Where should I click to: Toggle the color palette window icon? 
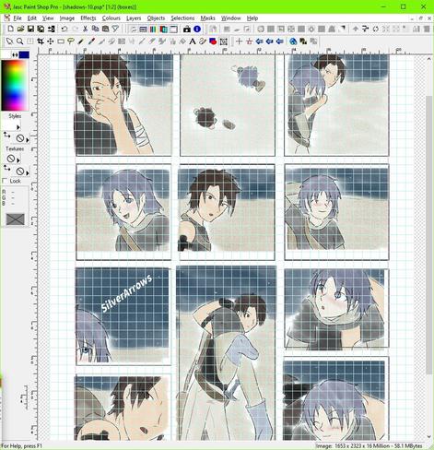153,30
